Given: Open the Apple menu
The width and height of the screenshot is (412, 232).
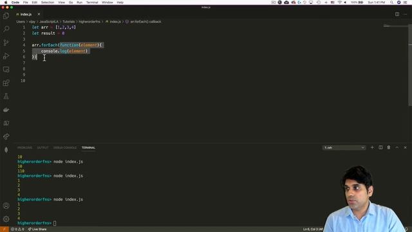Looking at the screenshot, I should [6, 3].
